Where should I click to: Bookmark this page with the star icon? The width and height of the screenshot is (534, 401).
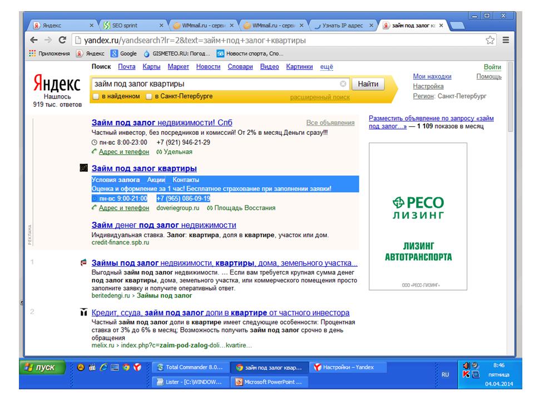pos(490,40)
